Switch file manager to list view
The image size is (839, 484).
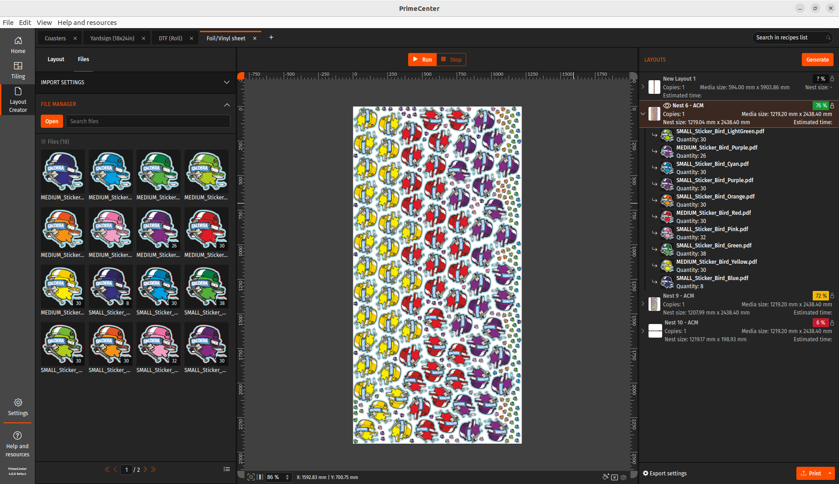pyautogui.click(x=227, y=469)
